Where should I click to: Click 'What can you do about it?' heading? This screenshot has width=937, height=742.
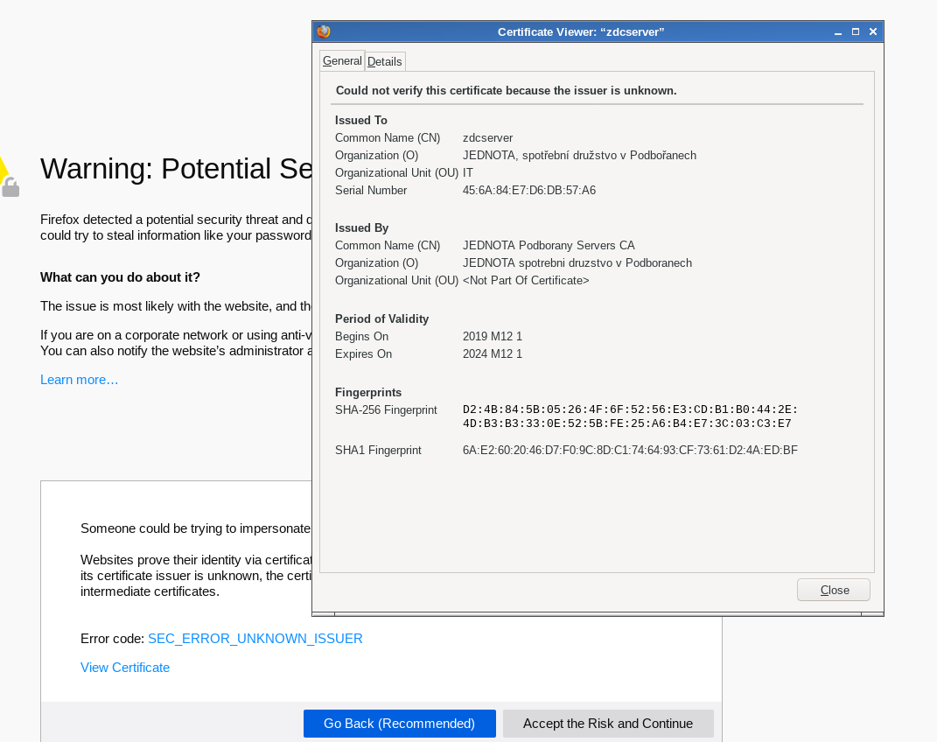120,277
